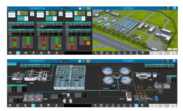Tick the first alarm row checkbox in lower screen
This screenshot has height=111, width=183.
click(x=150, y=105)
